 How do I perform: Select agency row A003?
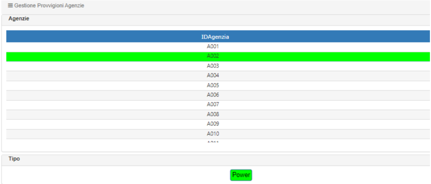[x=218, y=66]
